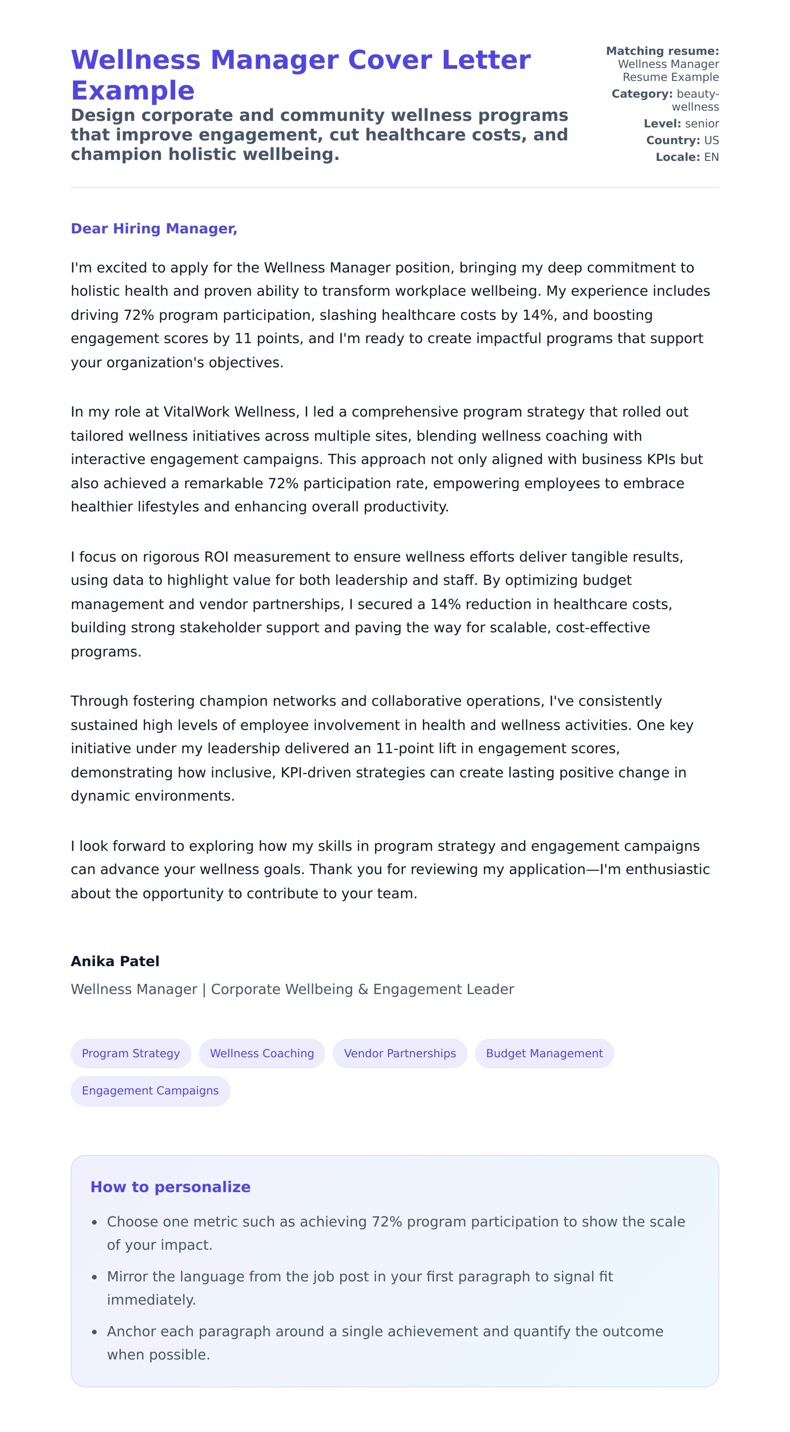Click the Program Strategy skill tag

click(x=131, y=1053)
